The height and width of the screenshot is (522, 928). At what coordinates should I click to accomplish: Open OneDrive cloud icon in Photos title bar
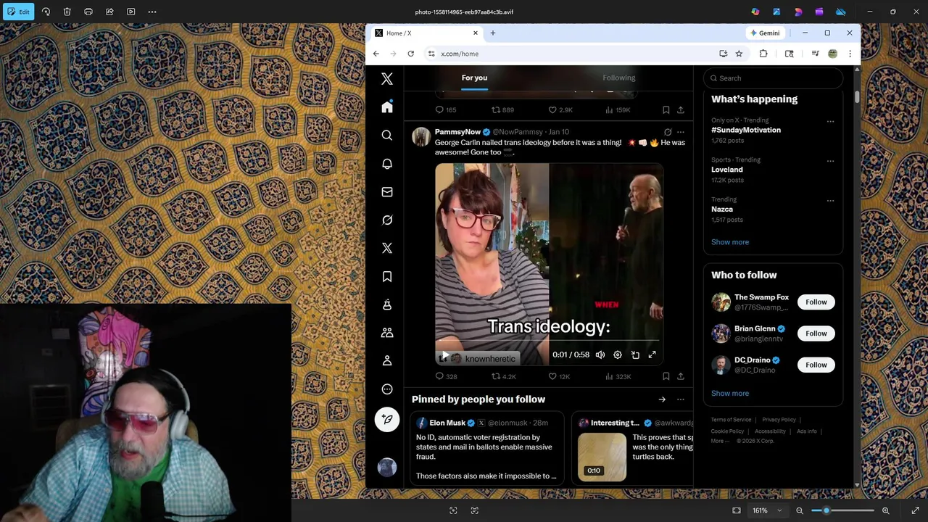tap(840, 12)
